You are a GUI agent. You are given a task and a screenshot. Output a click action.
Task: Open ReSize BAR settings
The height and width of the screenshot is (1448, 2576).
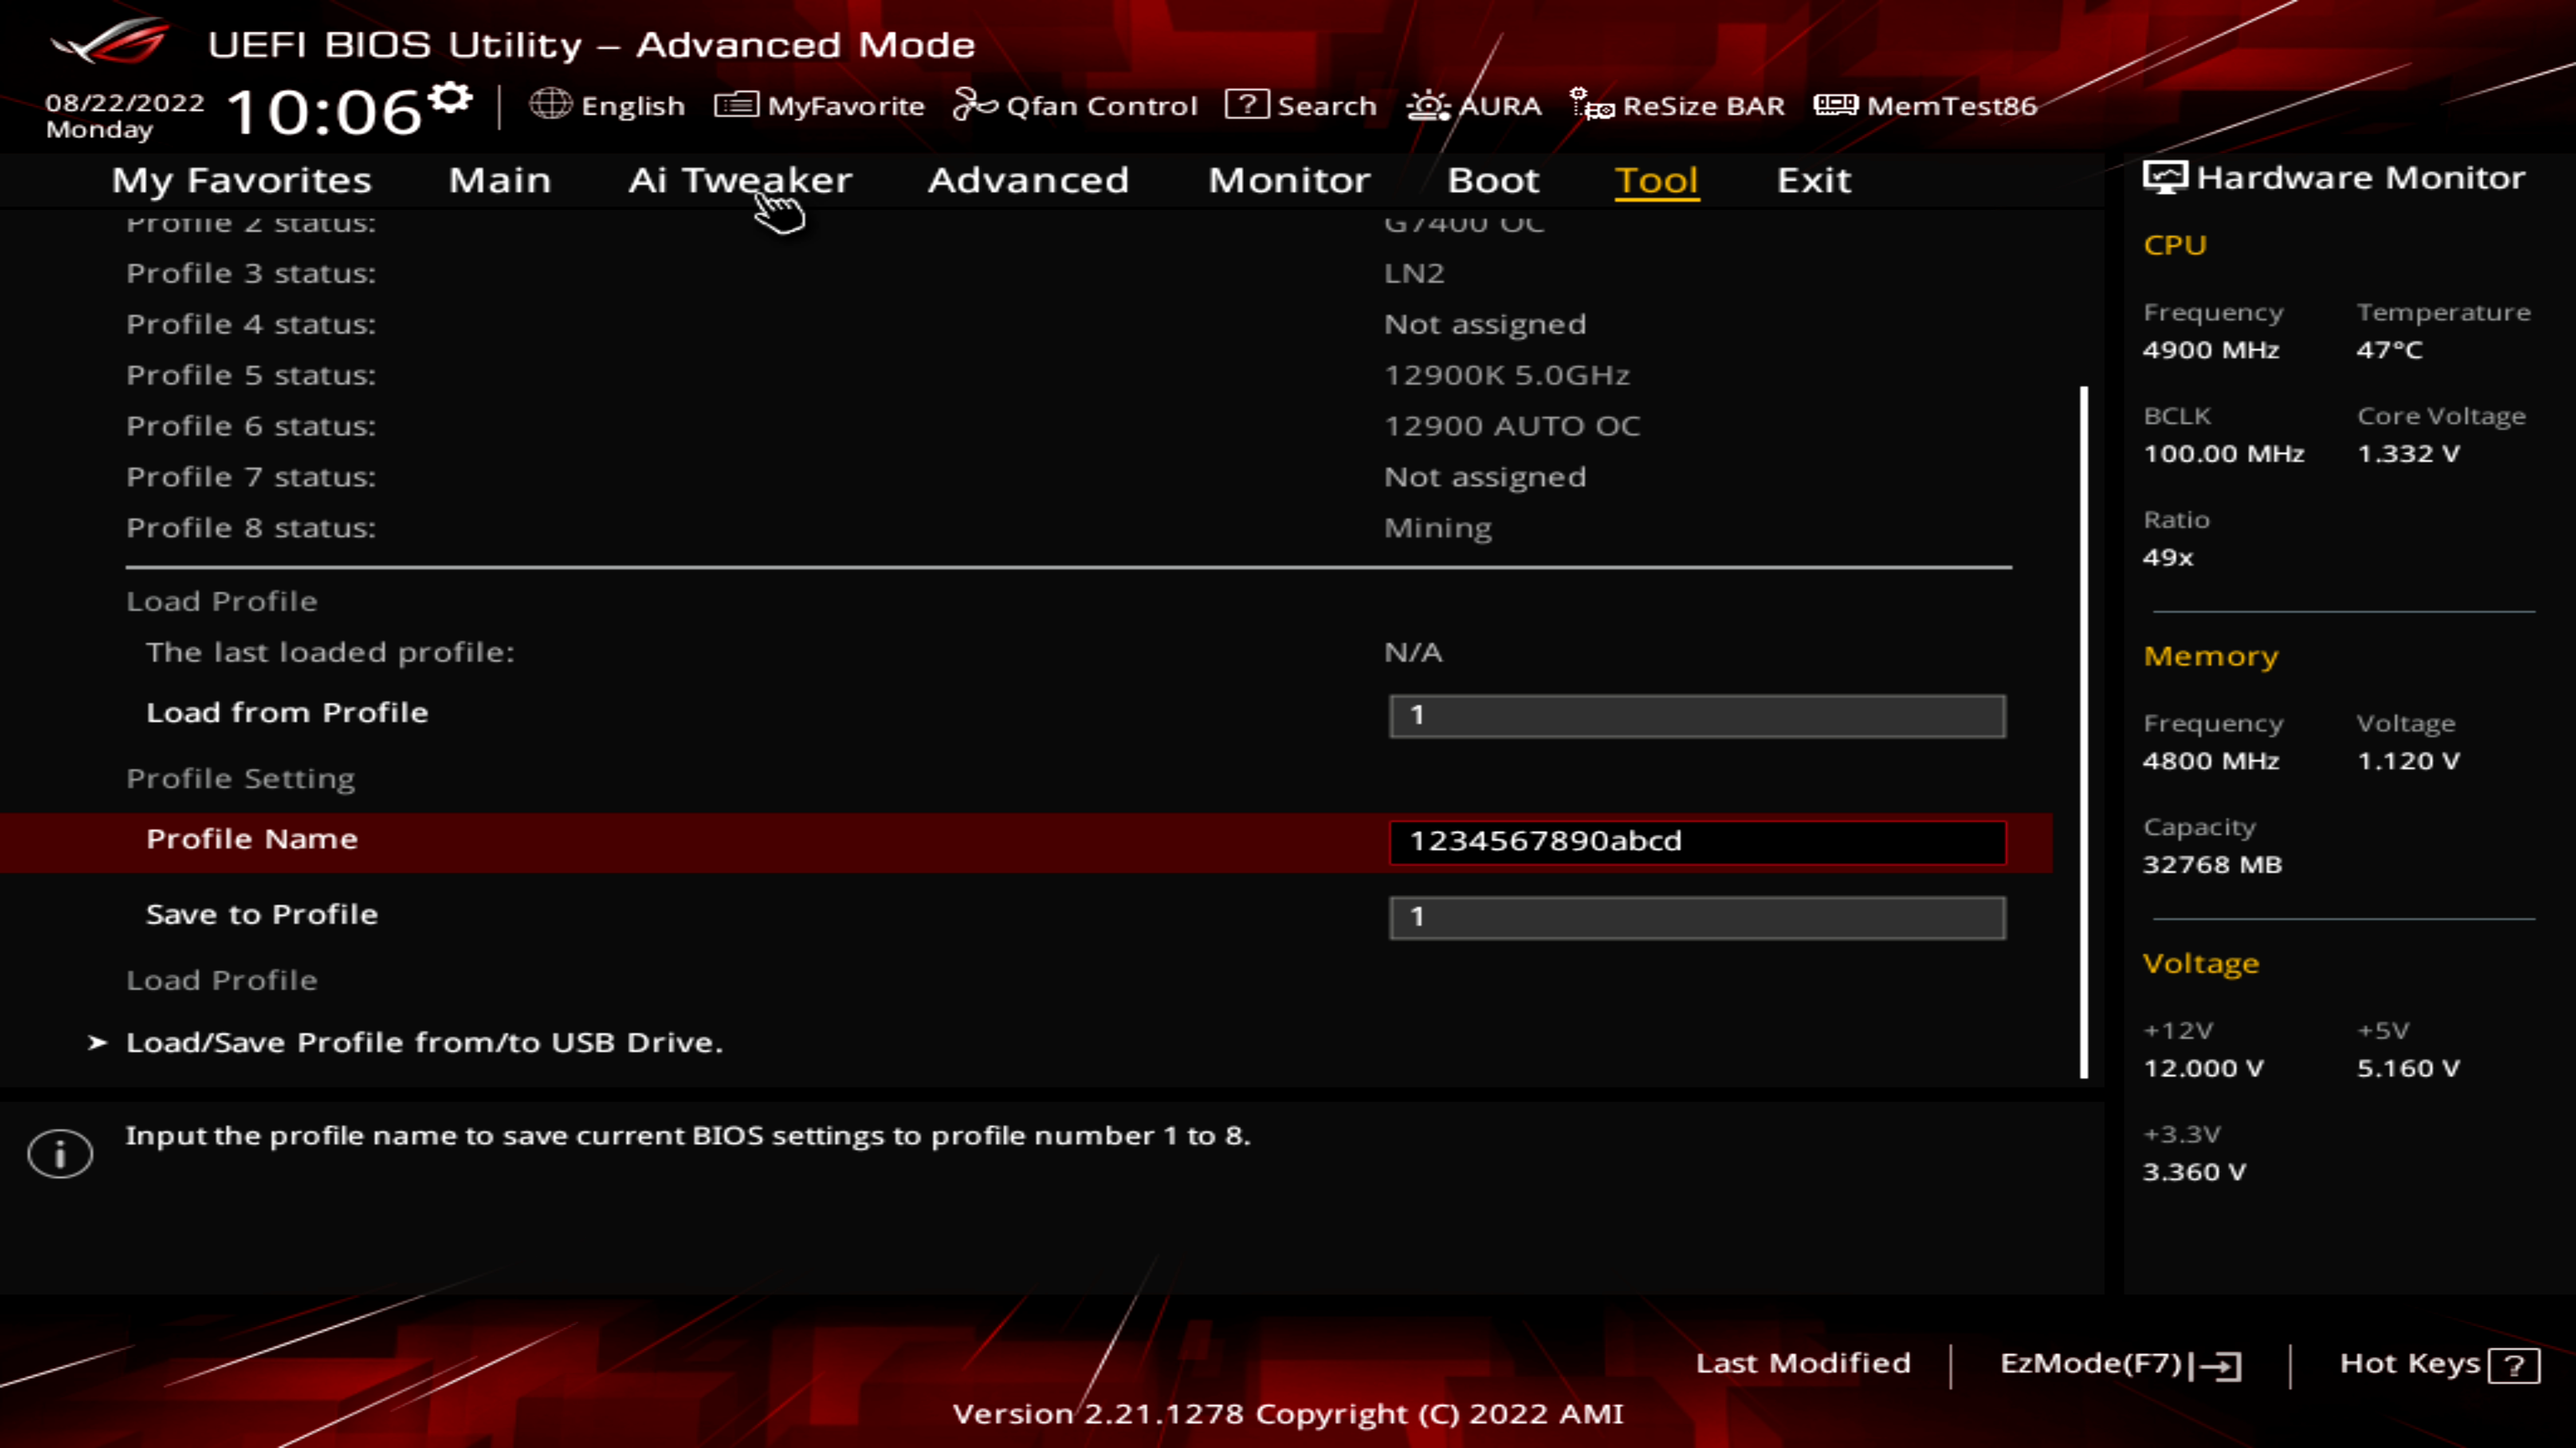tap(1679, 105)
